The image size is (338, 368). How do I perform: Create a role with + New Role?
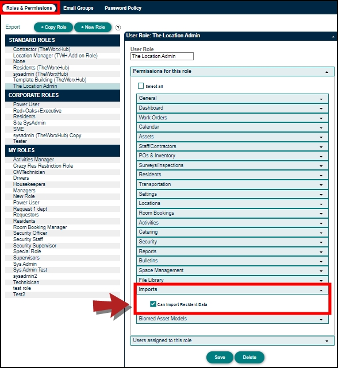93,27
